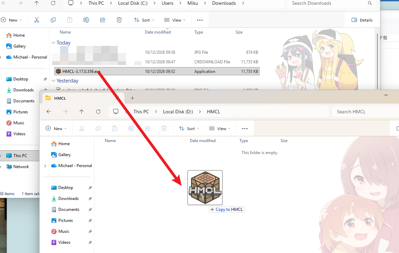Open See more options in HMCL toolbar
The image size is (399, 253).
click(245, 129)
